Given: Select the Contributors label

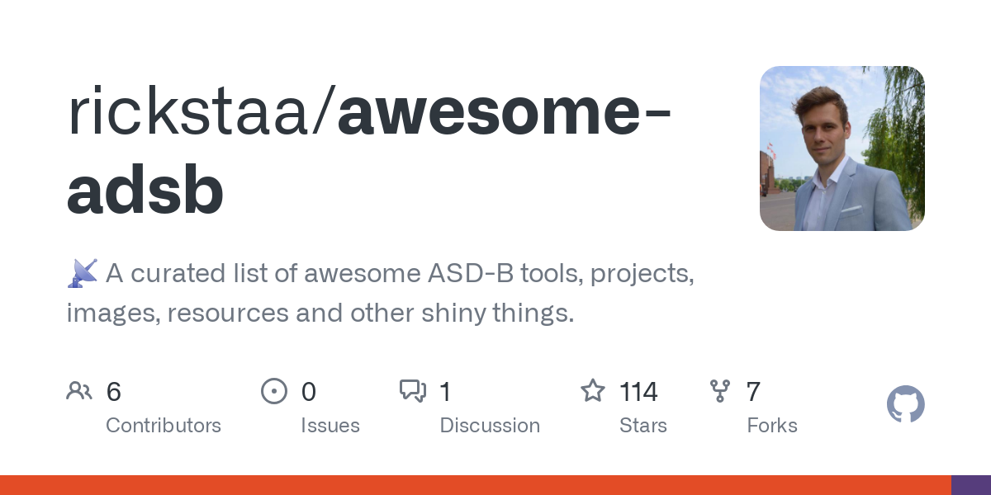Looking at the screenshot, I should click(x=164, y=426).
